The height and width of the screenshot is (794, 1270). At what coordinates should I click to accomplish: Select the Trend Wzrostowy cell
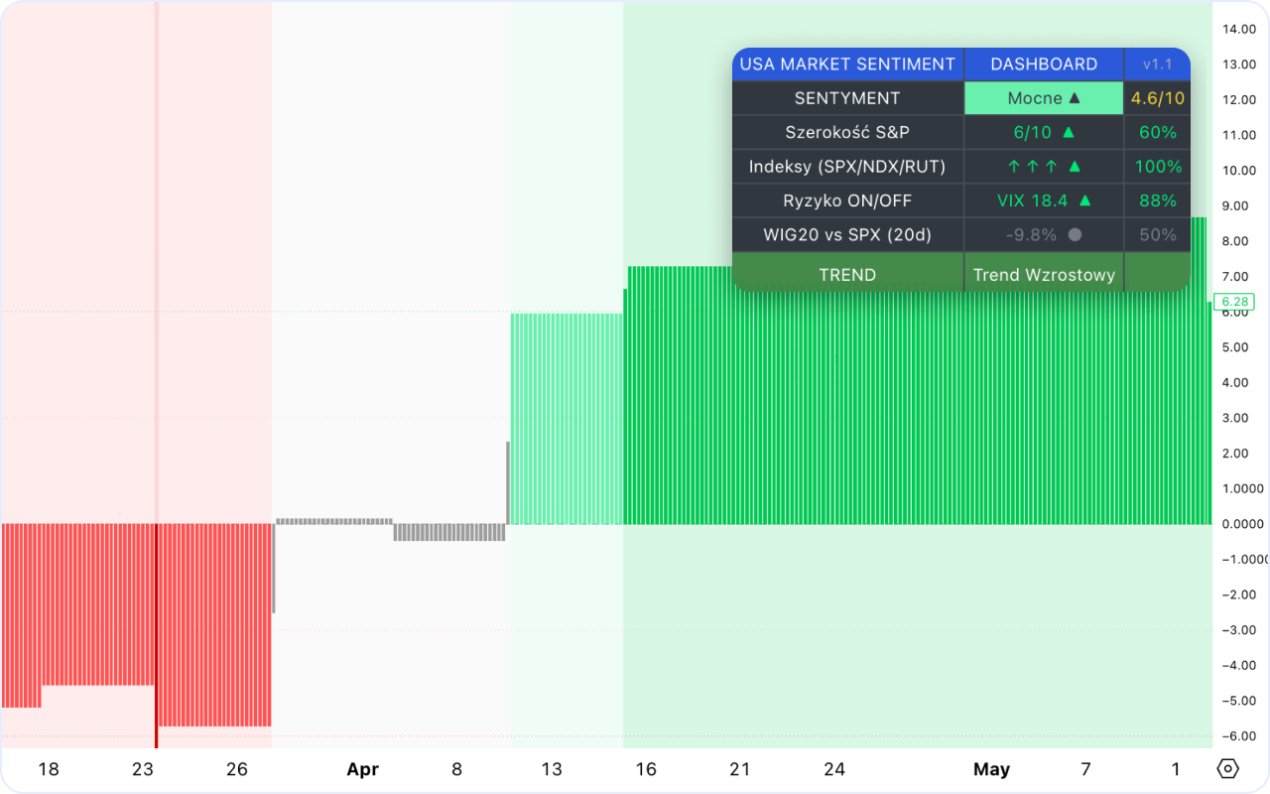[x=1044, y=275]
